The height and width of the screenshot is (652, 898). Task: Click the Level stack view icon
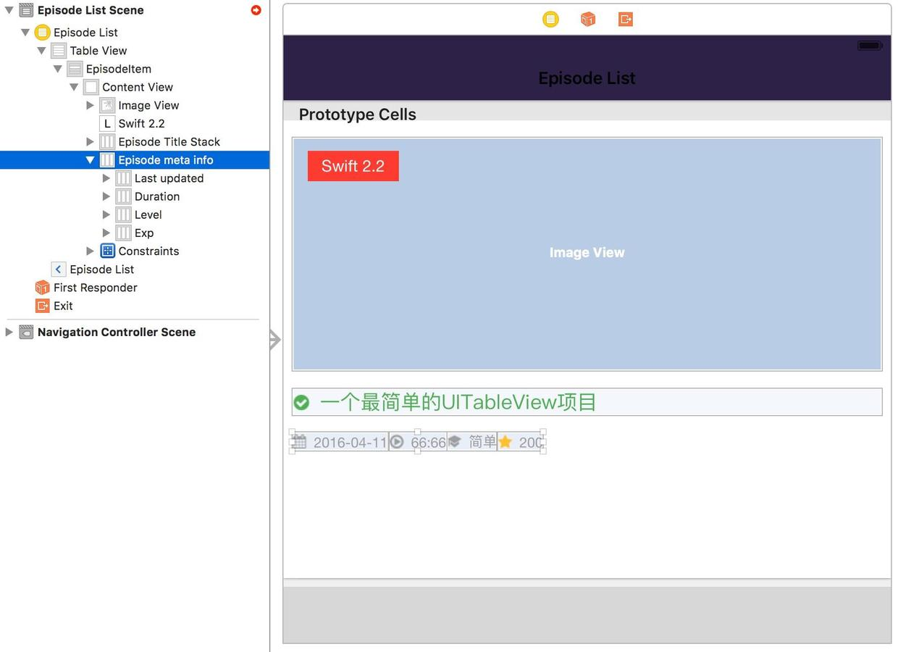(123, 214)
